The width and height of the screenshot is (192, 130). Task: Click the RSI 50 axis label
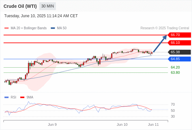click(173, 110)
